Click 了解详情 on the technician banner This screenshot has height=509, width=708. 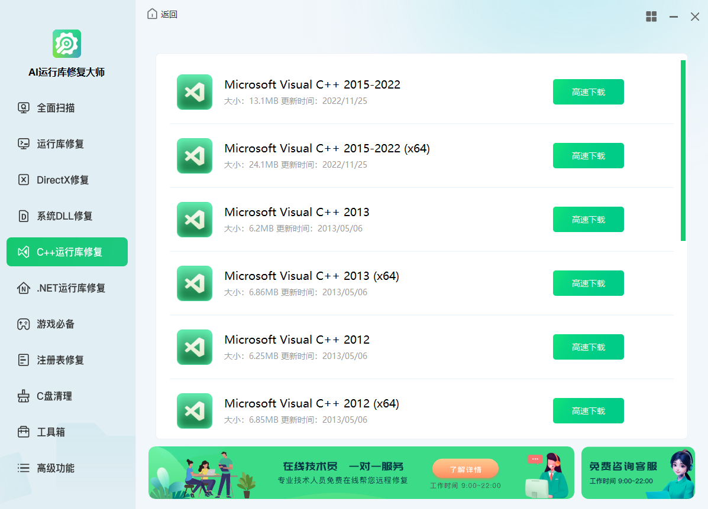[465, 469]
